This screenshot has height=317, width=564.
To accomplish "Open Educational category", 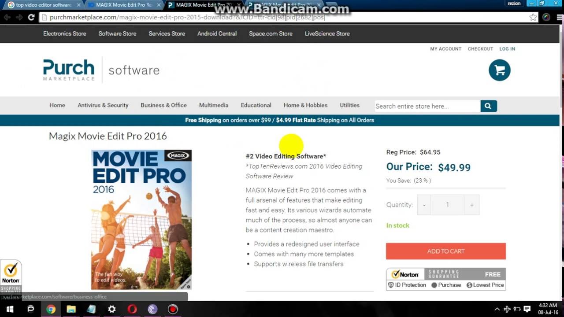I will [256, 105].
